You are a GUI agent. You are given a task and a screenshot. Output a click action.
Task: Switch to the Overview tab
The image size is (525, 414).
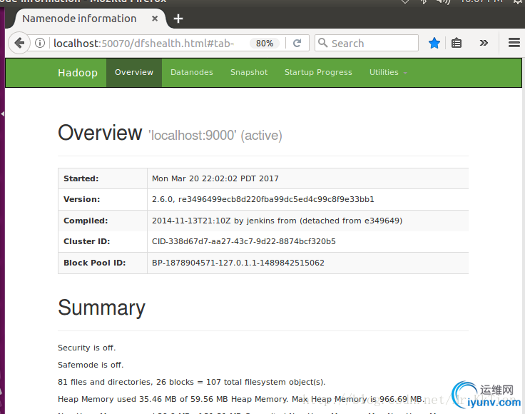click(134, 72)
